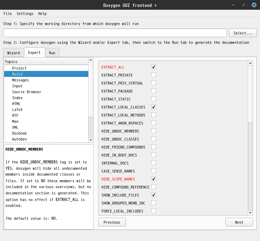260x241 pixels.
Task: Open the AutoGen topic
Action: 46,139
